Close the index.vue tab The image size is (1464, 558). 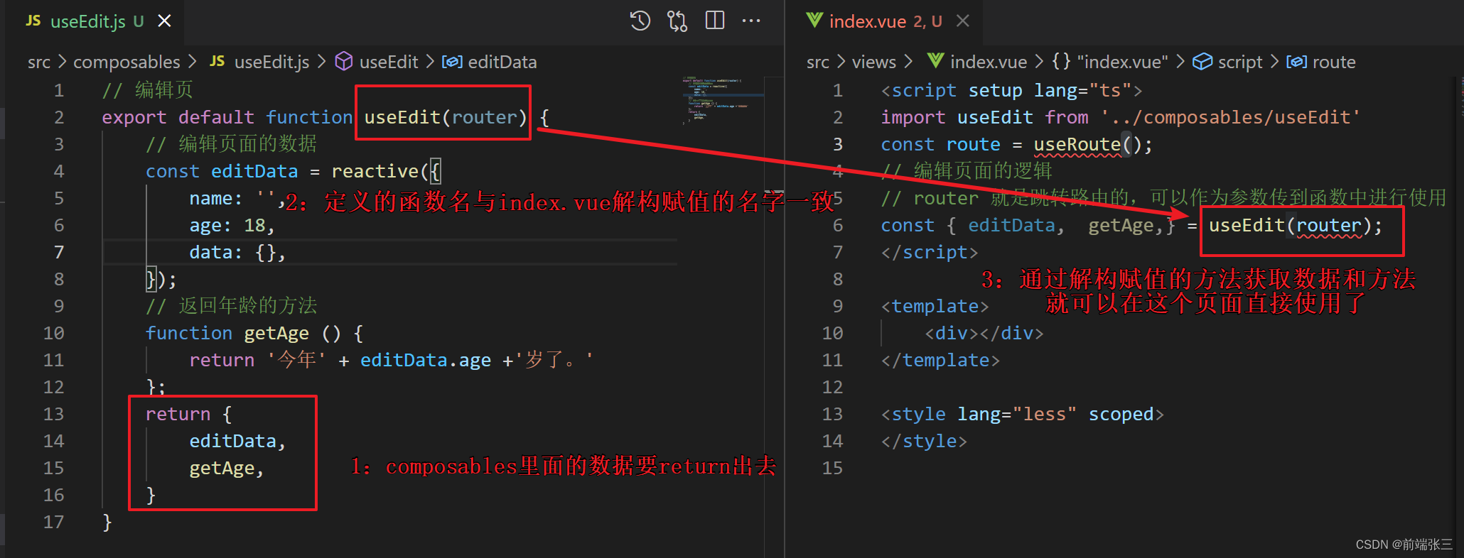(x=963, y=21)
